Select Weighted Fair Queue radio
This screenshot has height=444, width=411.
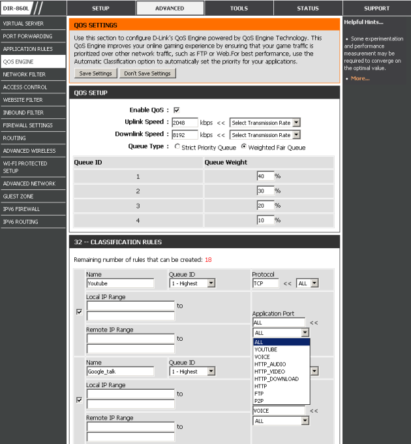[x=243, y=147]
